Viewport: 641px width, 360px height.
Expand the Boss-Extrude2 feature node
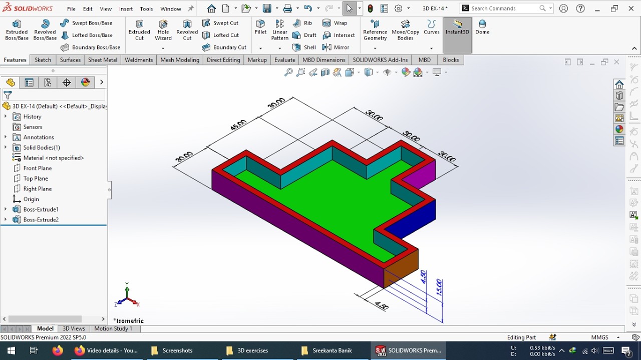(6, 219)
